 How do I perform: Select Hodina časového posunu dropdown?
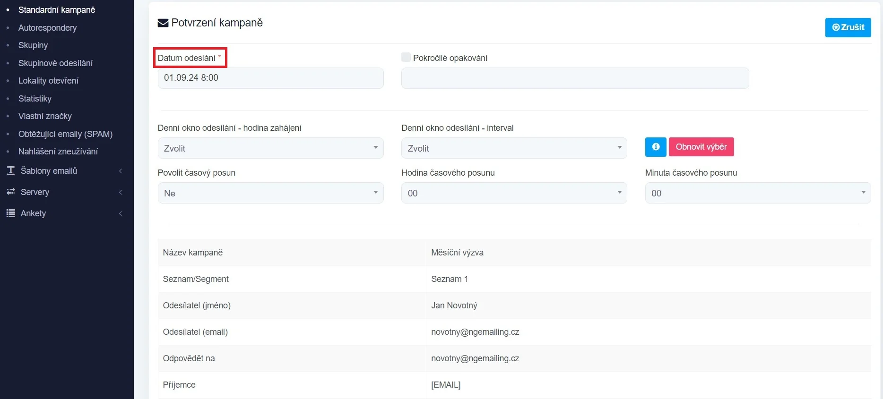tap(514, 193)
